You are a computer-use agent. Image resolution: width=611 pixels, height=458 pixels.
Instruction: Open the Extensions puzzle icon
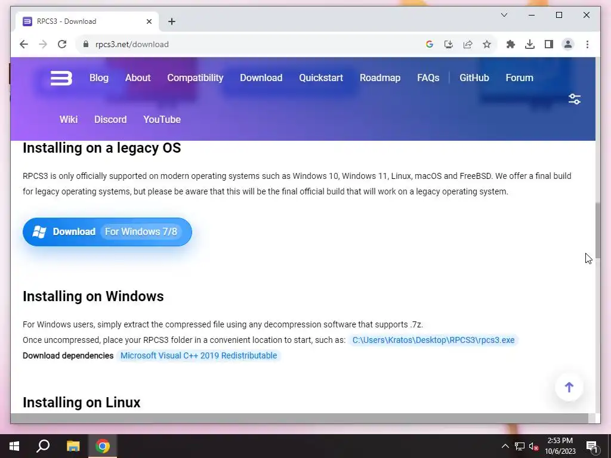[x=511, y=44]
